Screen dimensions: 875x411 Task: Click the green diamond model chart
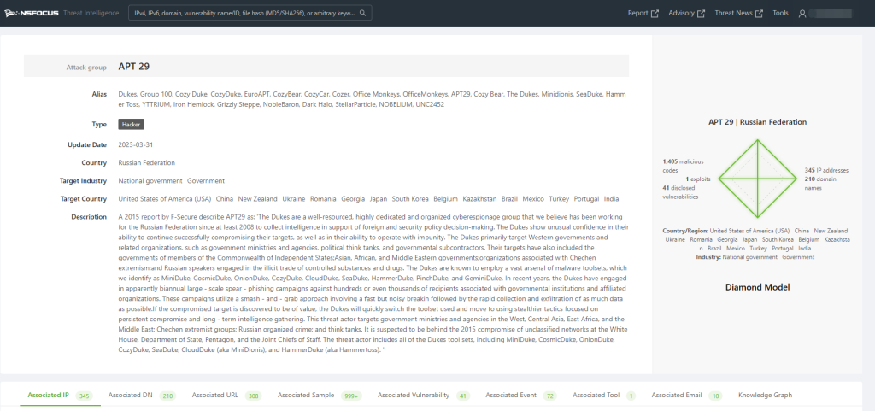coord(757,179)
